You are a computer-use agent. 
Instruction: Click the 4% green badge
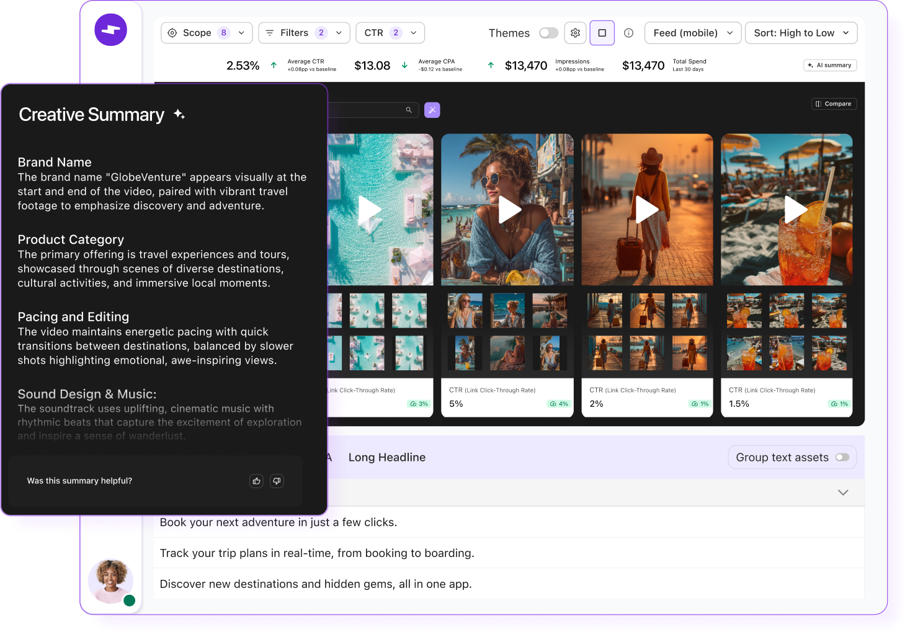559,404
